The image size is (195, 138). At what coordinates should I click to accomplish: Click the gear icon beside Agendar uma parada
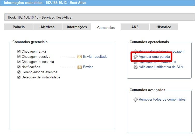click(x=135, y=57)
